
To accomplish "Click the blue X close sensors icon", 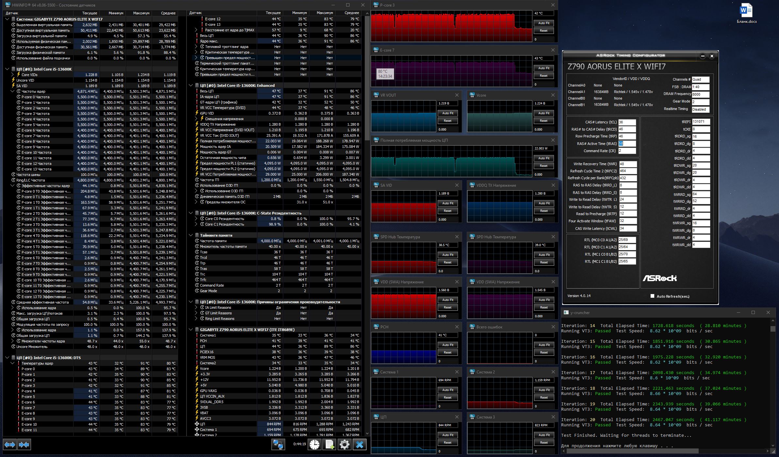I will 359,445.
